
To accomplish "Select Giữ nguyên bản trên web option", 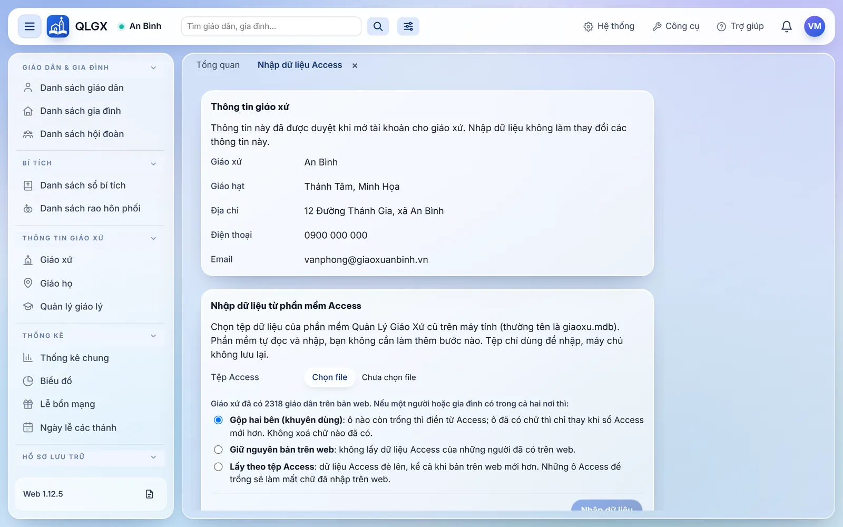I will 218,450.
